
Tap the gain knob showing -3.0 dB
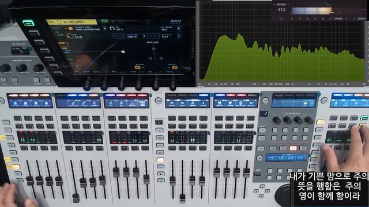point(70,36)
